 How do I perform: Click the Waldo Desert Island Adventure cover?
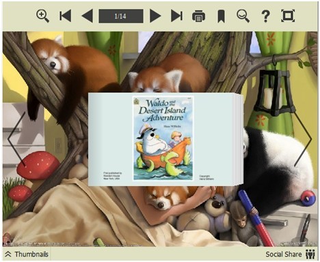pos(163,138)
